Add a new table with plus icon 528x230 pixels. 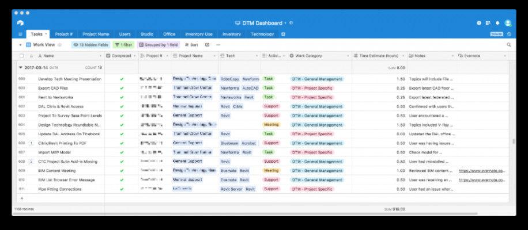(x=283, y=34)
